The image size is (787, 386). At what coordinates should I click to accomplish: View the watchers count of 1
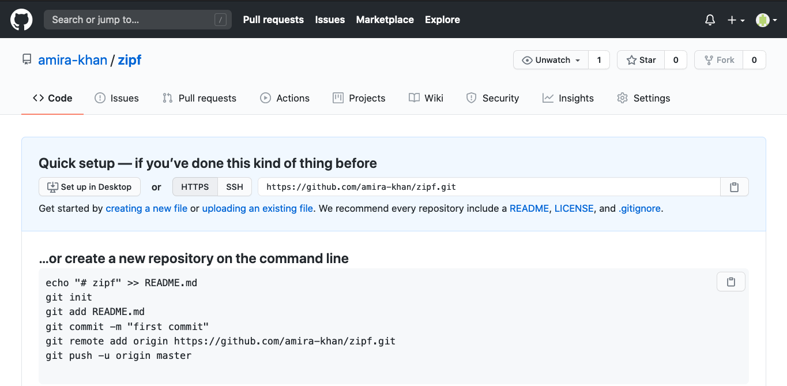599,60
